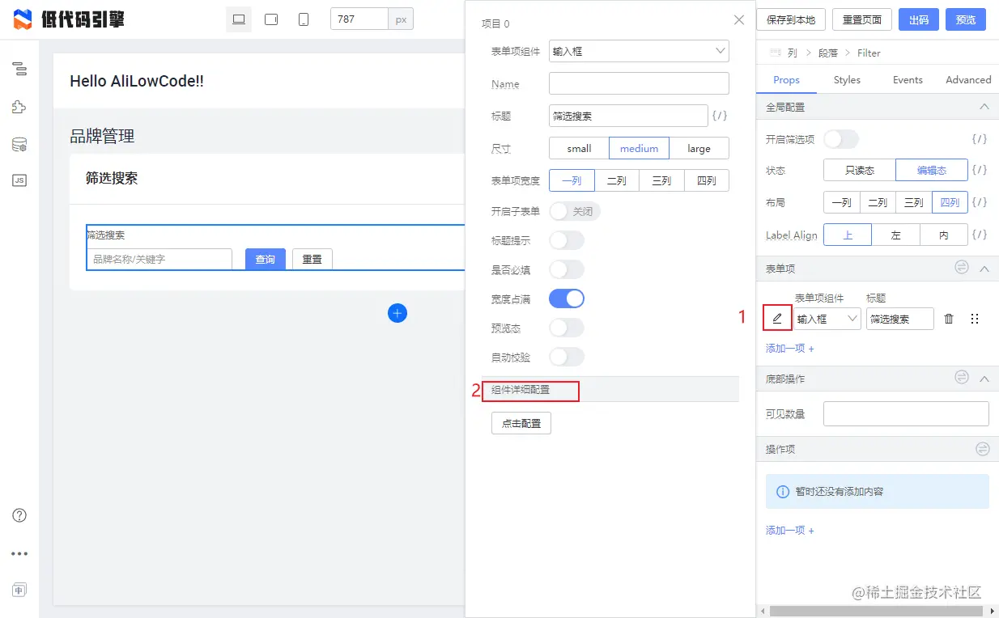The height and width of the screenshot is (618, 999).
Task: Set 状态 to 只读态
Action: click(860, 170)
